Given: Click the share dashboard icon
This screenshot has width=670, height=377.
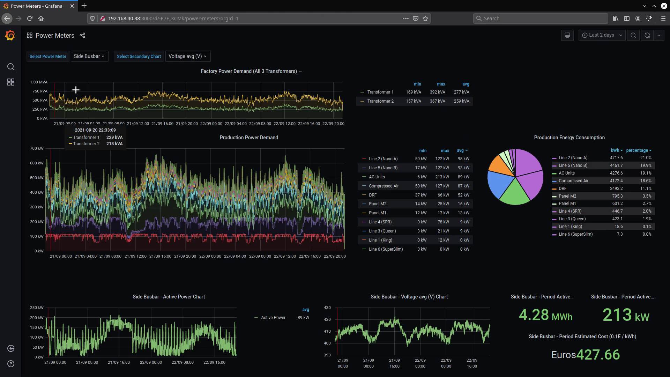Looking at the screenshot, I should click(x=82, y=35).
